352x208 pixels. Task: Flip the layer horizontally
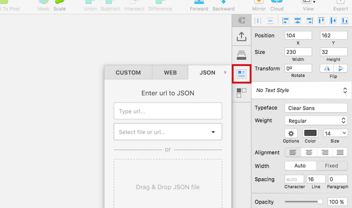327,68
